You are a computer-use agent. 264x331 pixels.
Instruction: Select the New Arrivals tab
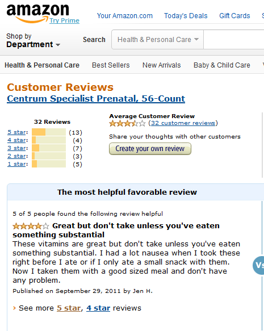click(x=162, y=65)
